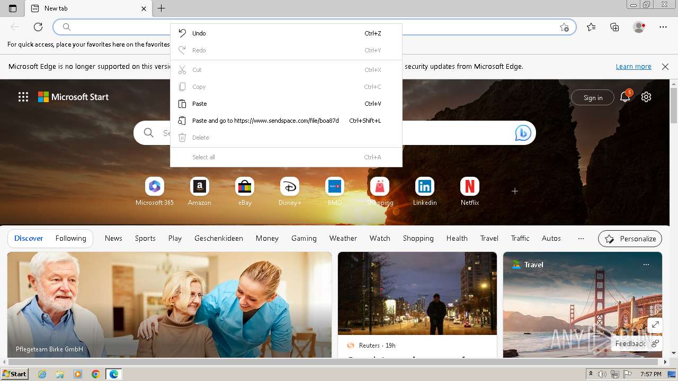Open the tab actions menu icon
Screen dimensions: 678x381
pos(13,8)
